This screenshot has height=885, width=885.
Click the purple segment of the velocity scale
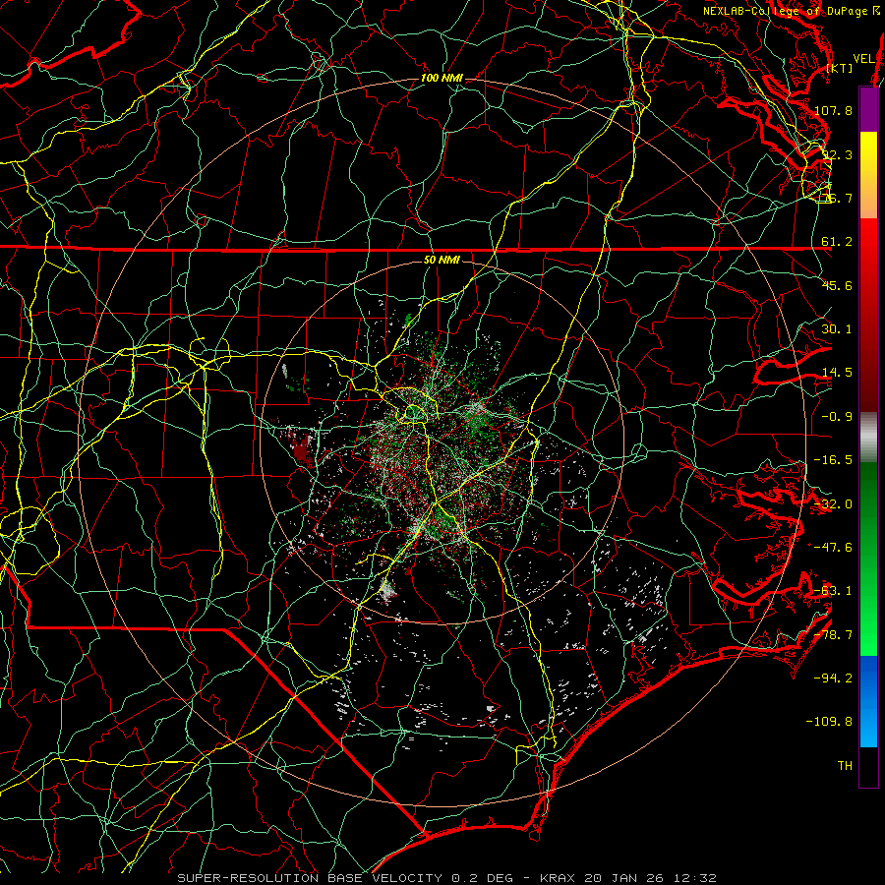point(868,109)
